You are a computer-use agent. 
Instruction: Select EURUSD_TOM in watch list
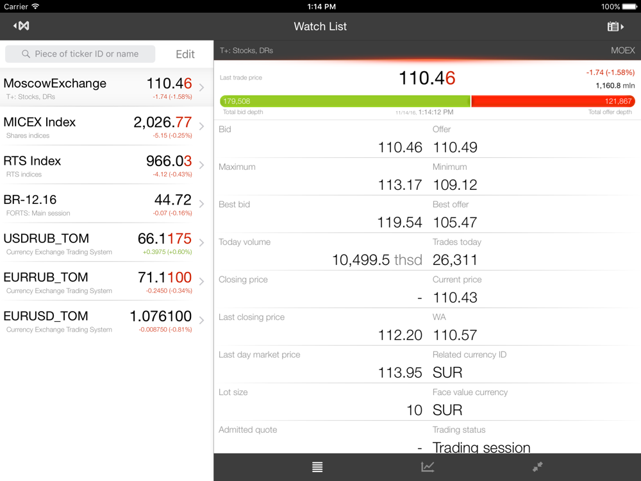[x=106, y=320]
